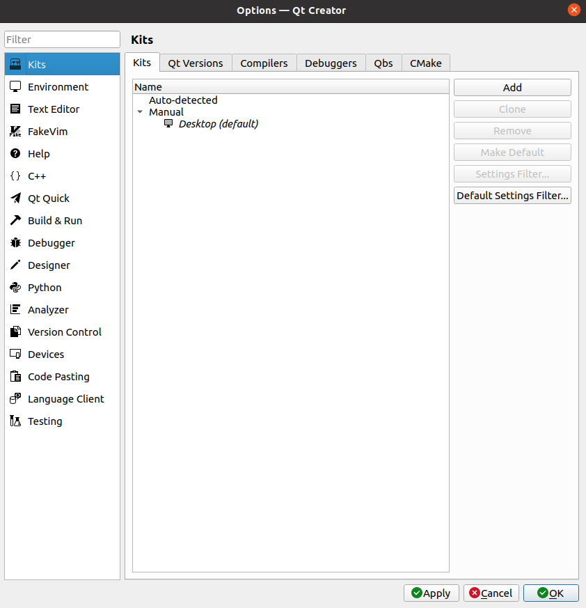Image resolution: width=586 pixels, height=608 pixels.
Task: Open Version Control icon
Action: click(15, 332)
